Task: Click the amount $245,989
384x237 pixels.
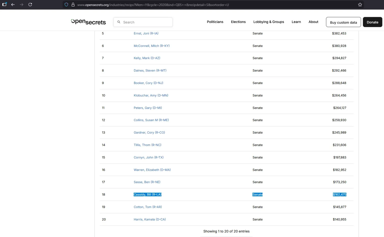Action: pyautogui.click(x=339, y=133)
